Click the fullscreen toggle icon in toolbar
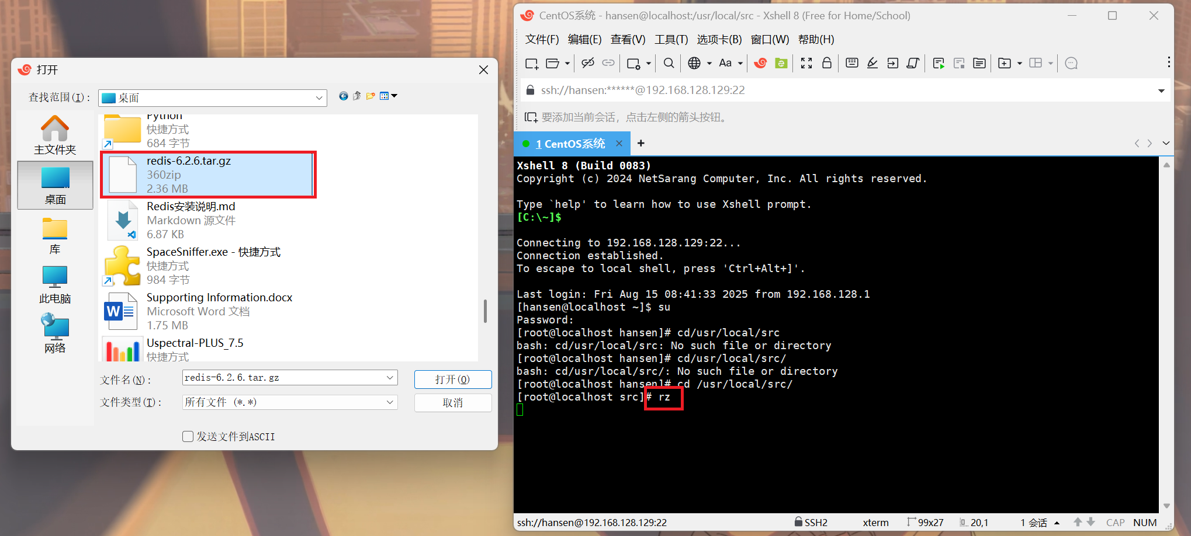 [x=806, y=64]
